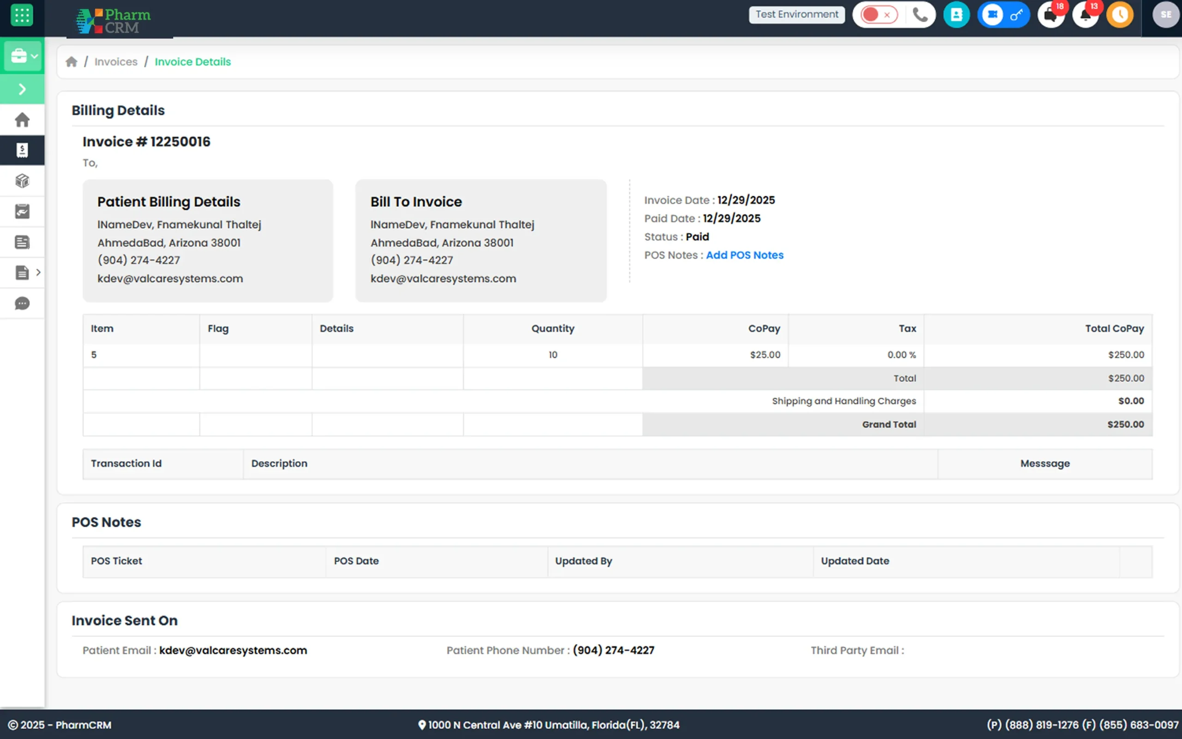The width and height of the screenshot is (1182, 739).
Task: Select quantity cell '10'
Action: 552,355
